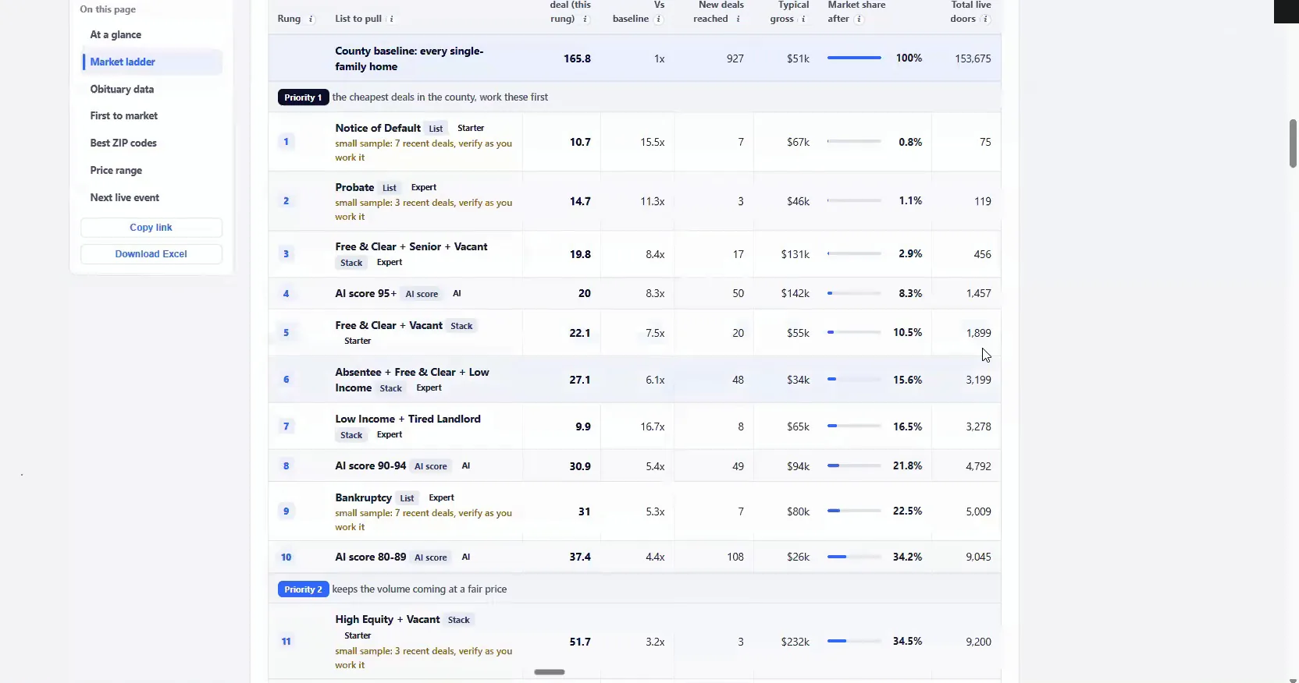
Task: Click the Stack tag on Free & Clear + Vacant
Action: tap(461, 326)
